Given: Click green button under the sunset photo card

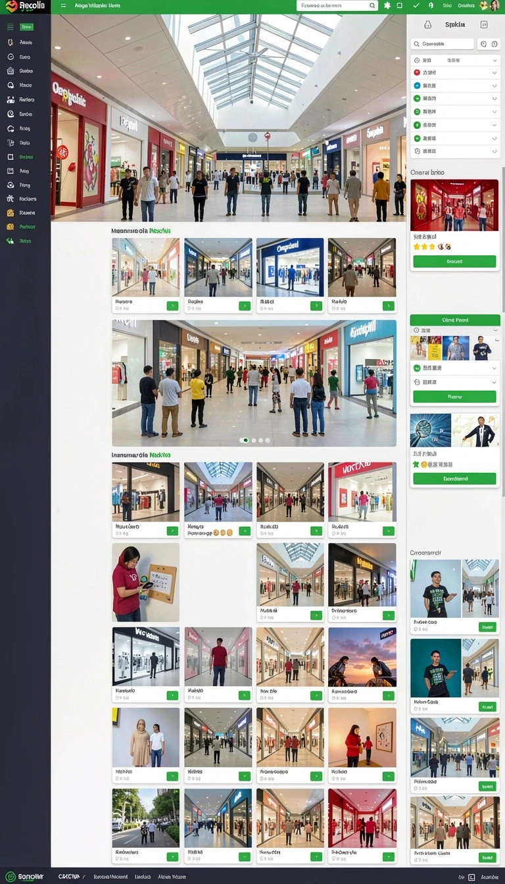Looking at the screenshot, I should tap(389, 695).
